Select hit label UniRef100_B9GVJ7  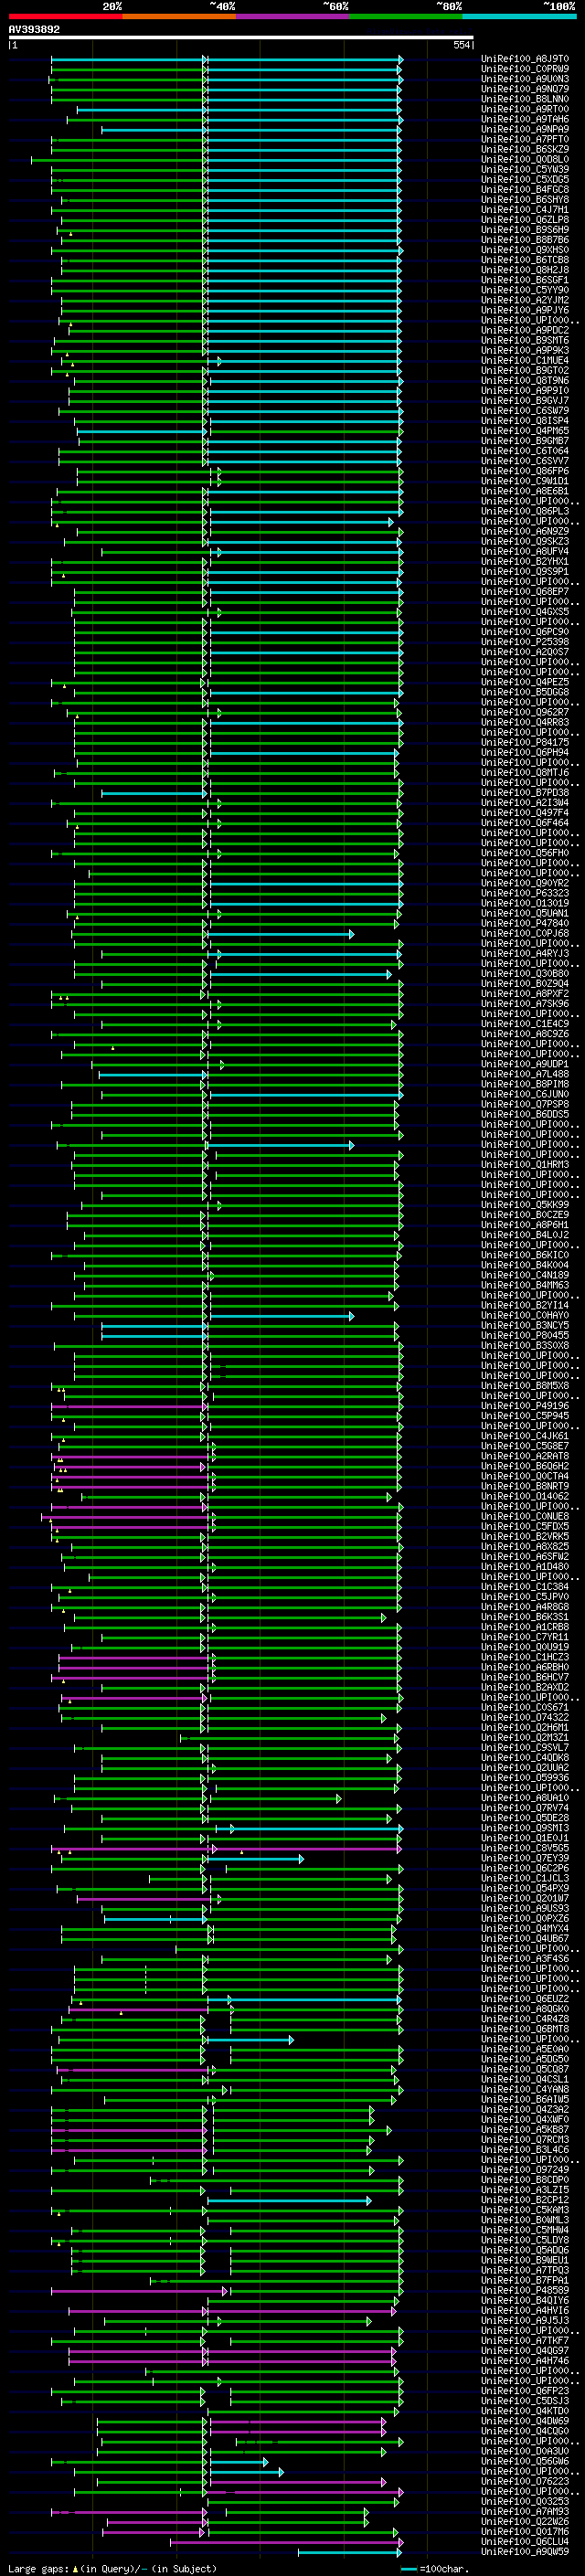tap(525, 400)
